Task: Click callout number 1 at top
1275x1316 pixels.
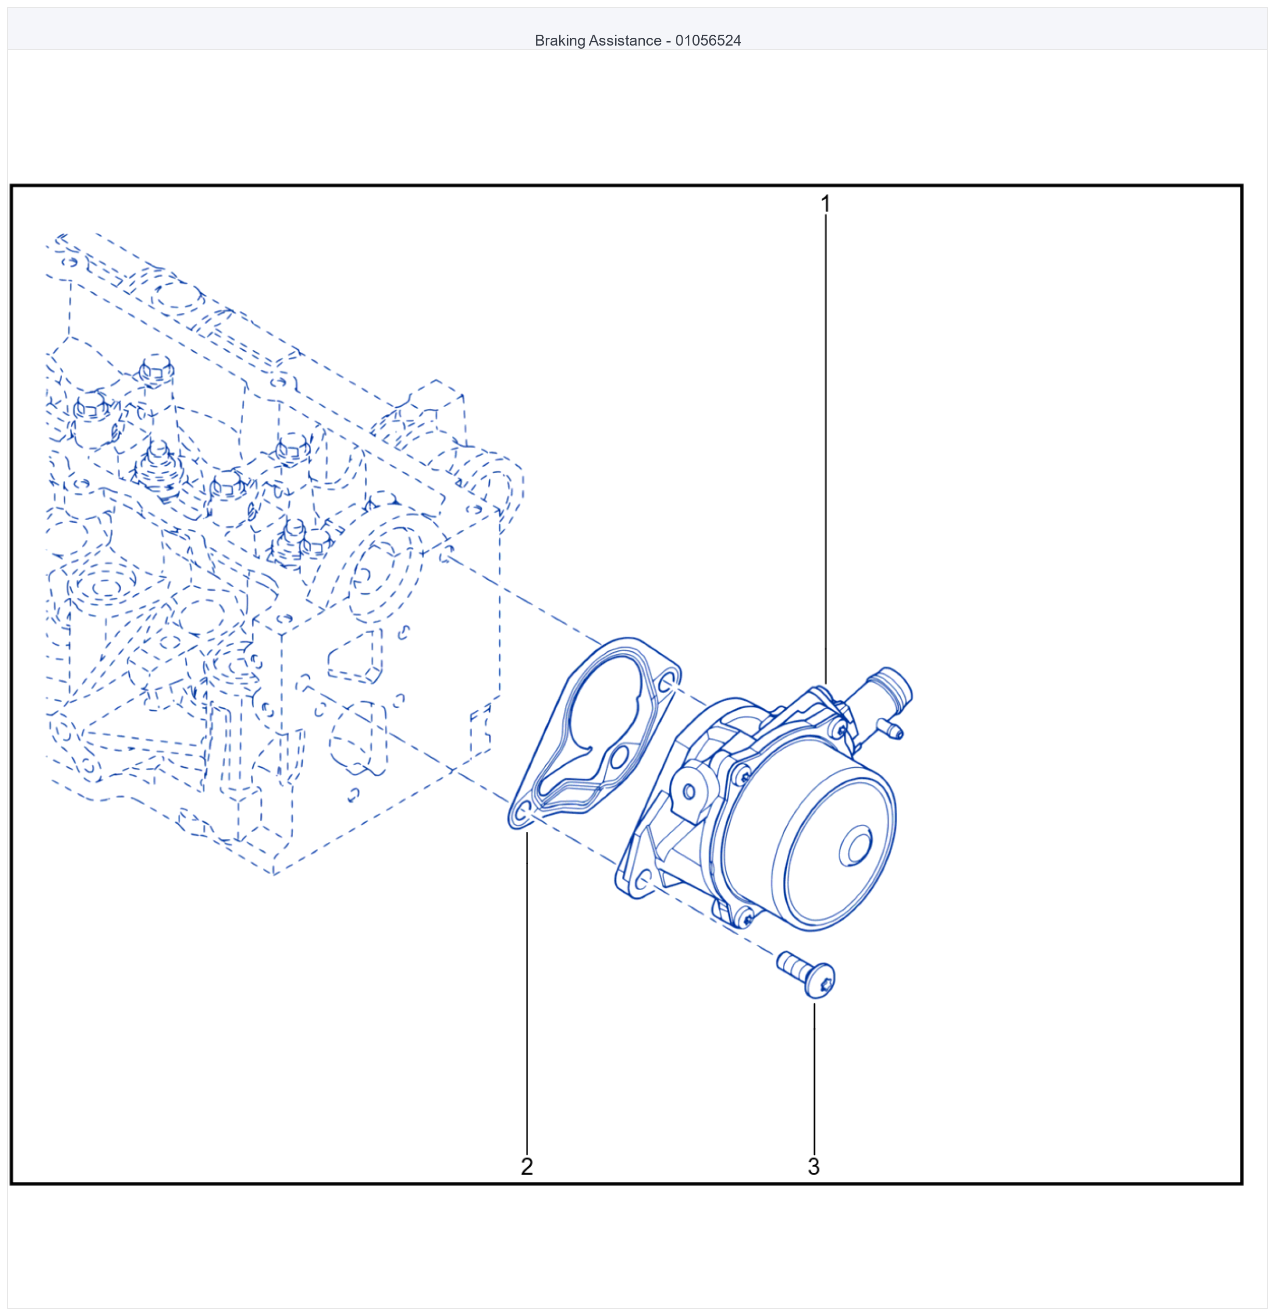Action: click(x=826, y=204)
